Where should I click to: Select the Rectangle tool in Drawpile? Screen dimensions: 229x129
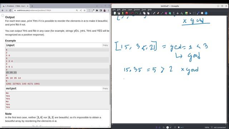coord(166,13)
